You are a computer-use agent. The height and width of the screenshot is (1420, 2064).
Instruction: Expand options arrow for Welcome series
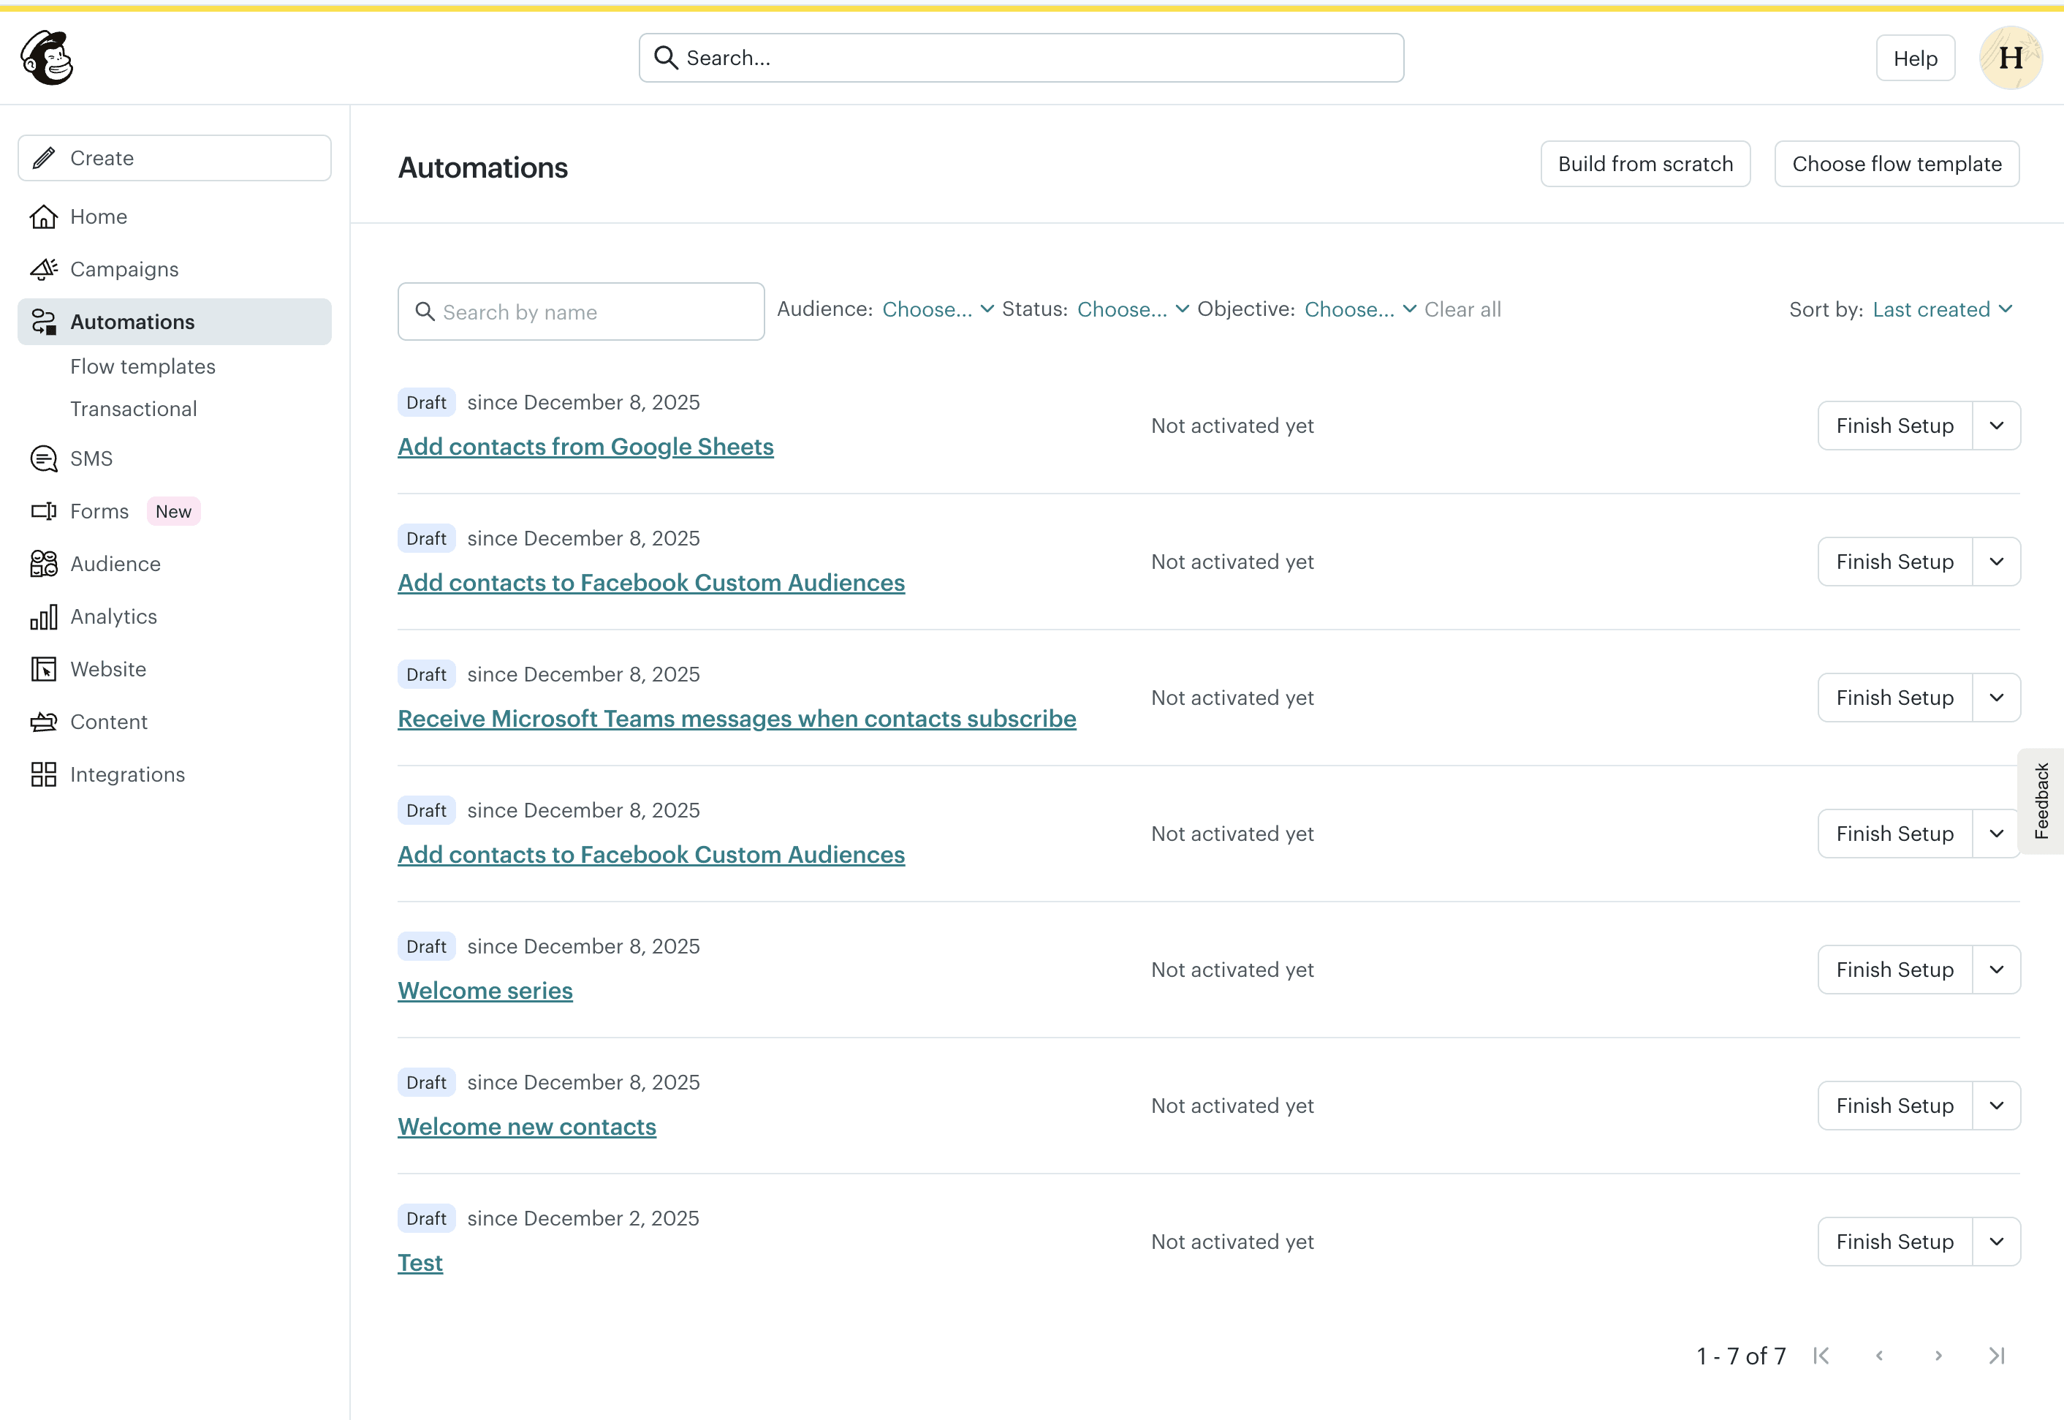(1995, 970)
